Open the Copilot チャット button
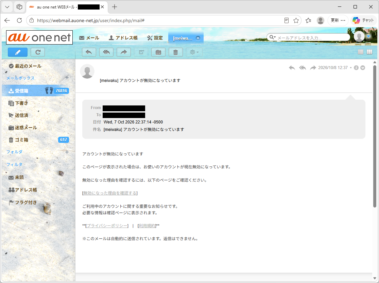 (x=363, y=20)
